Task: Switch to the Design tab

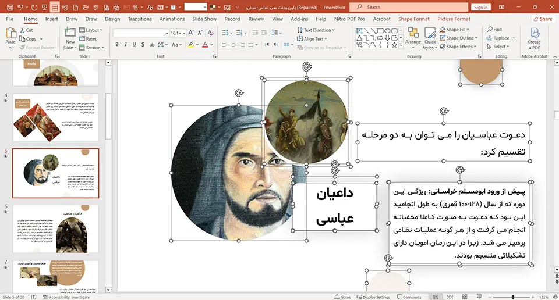Action: (112, 19)
